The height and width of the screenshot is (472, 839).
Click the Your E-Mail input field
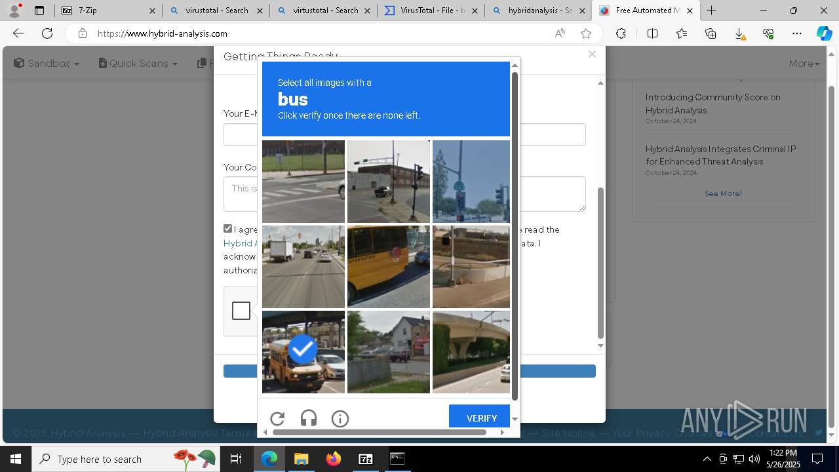pos(404,134)
